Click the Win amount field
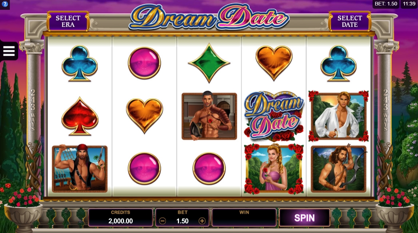Screen dimensions: 418x233 244,217
